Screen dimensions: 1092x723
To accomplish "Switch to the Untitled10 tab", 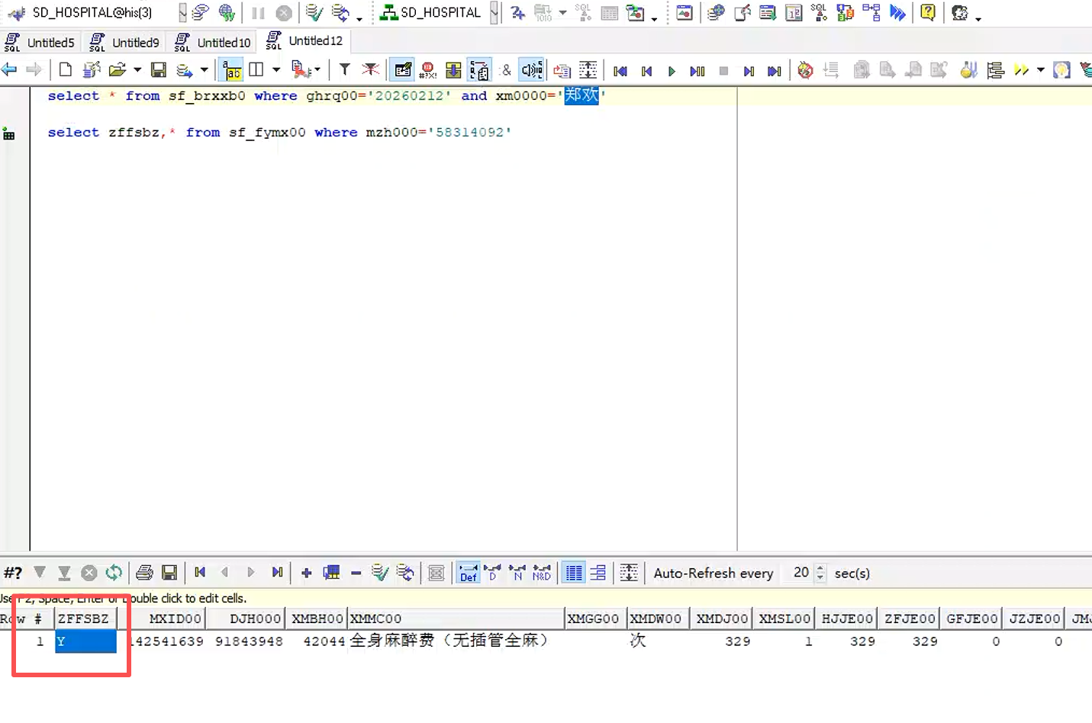I will click(x=214, y=43).
